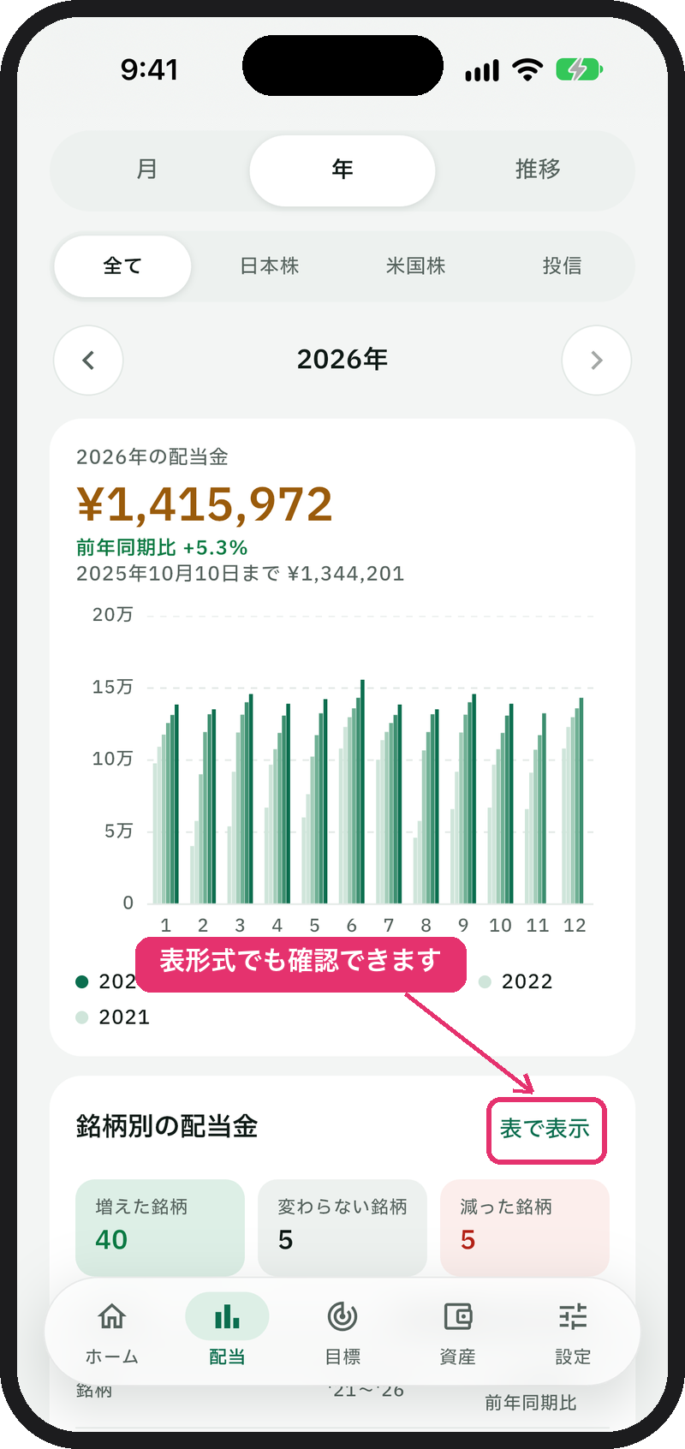Tap the 9:41 clock
This screenshot has width=685, height=1449.
[149, 69]
